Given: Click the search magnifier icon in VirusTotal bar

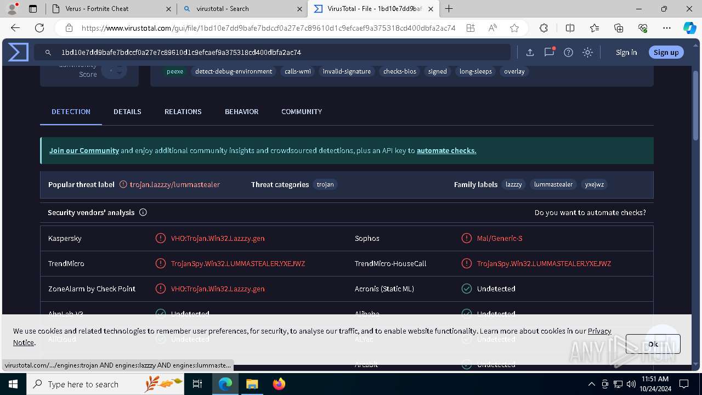Looking at the screenshot, I should (48, 53).
